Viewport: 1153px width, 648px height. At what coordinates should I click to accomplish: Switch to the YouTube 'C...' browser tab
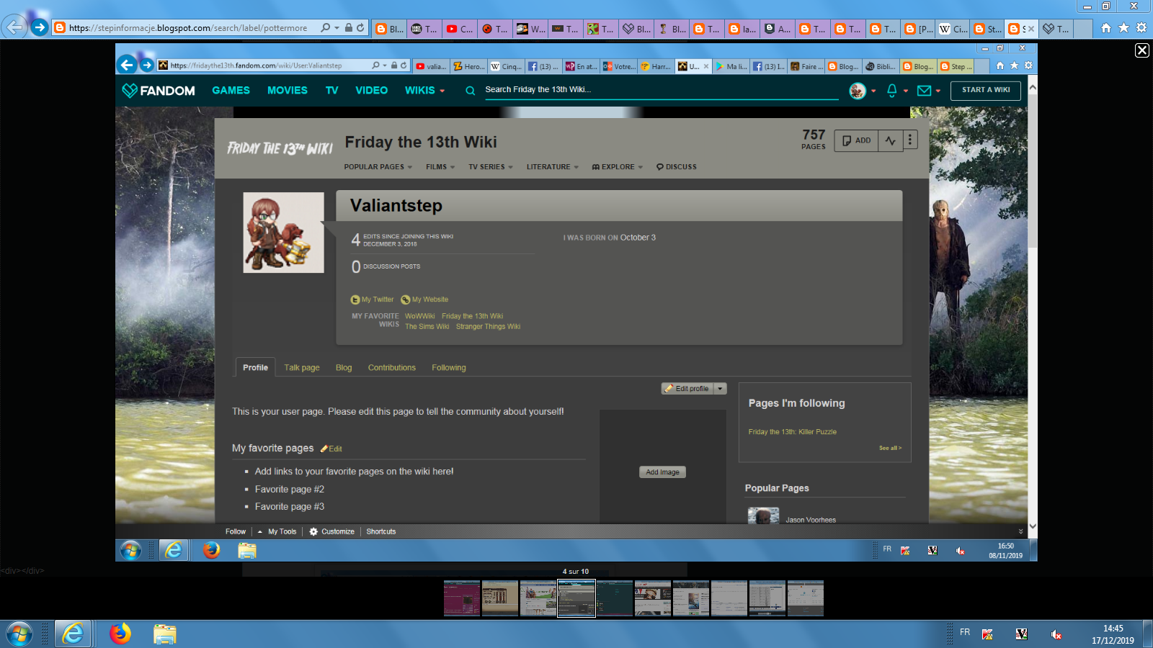460,29
